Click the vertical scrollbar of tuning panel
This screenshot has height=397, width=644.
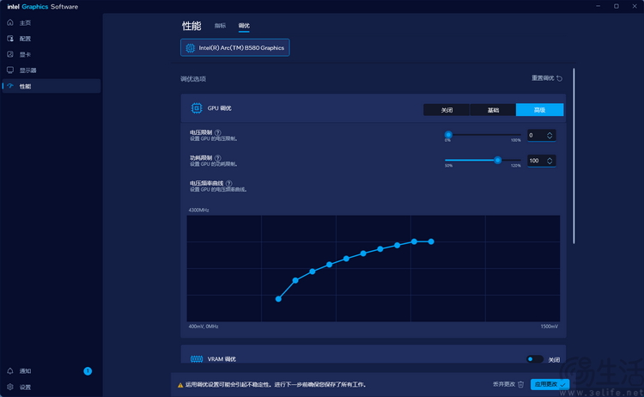tap(574, 156)
